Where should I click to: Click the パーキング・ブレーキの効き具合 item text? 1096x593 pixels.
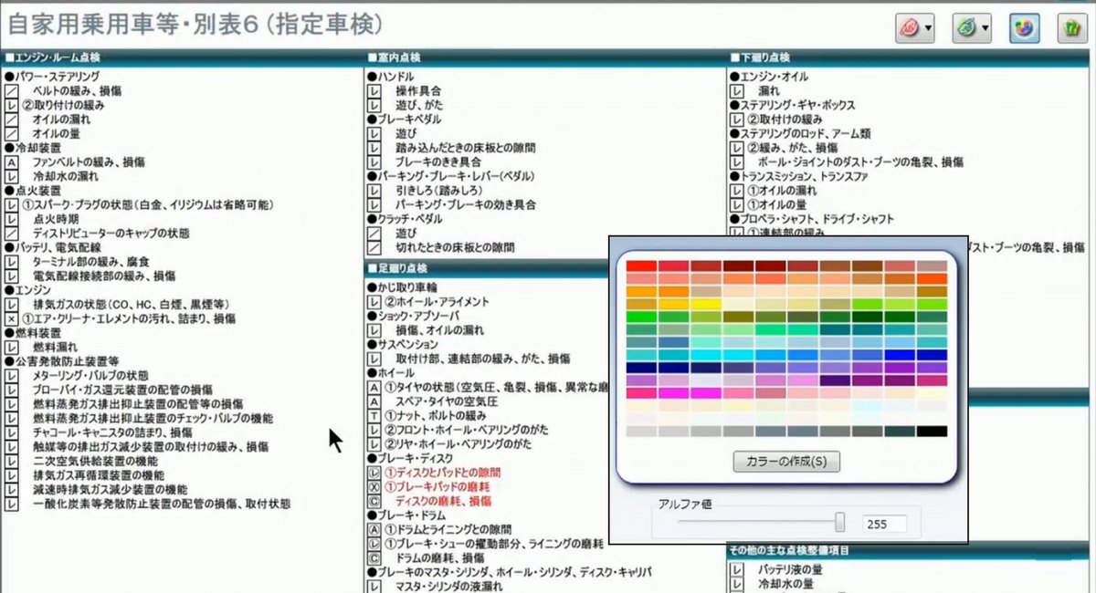[x=466, y=204]
